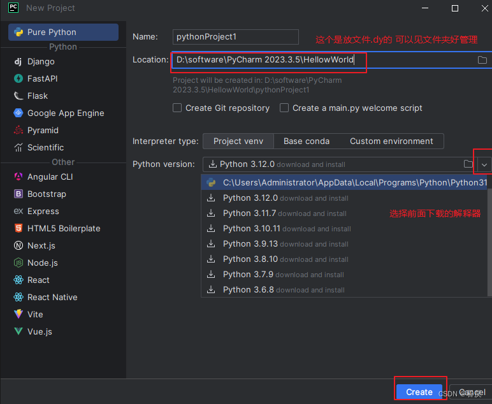This screenshot has height=404, width=492.
Task: Choose the HTML5 Boilerplate icon
Action: (18, 228)
